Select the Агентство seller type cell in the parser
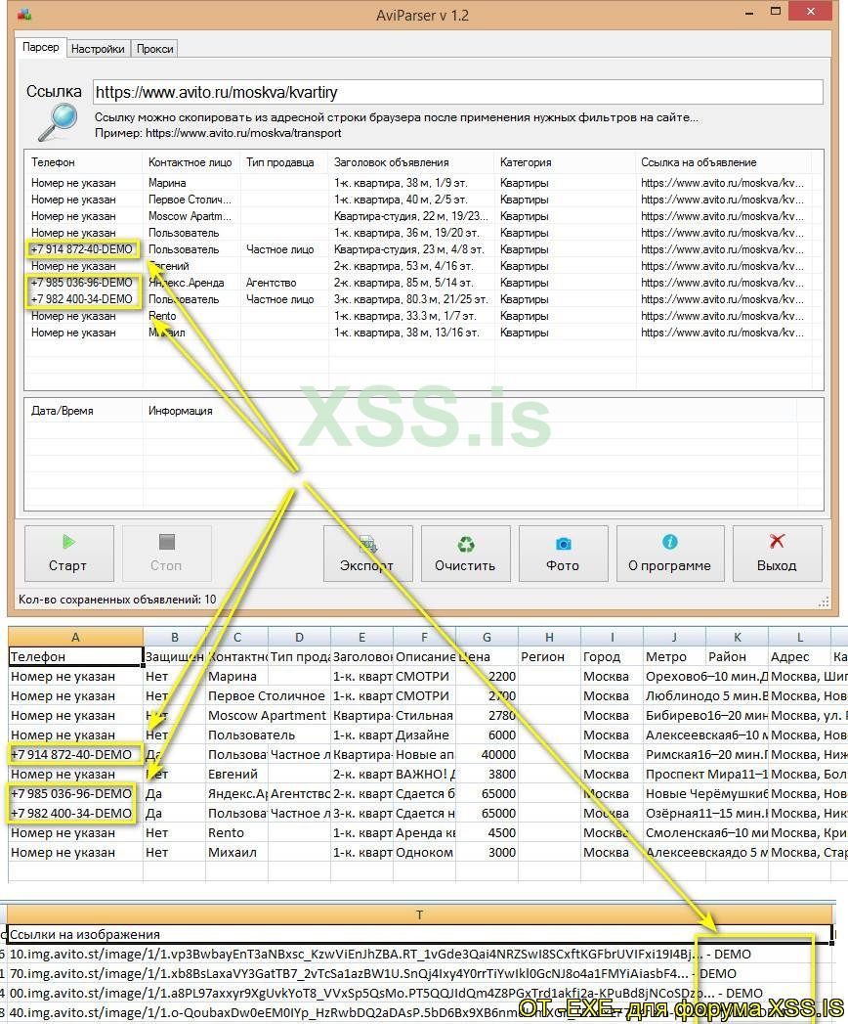The width and height of the screenshot is (848, 1024). click(272, 283)
